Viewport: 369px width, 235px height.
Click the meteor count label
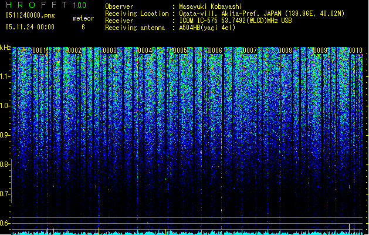[83, 18]
